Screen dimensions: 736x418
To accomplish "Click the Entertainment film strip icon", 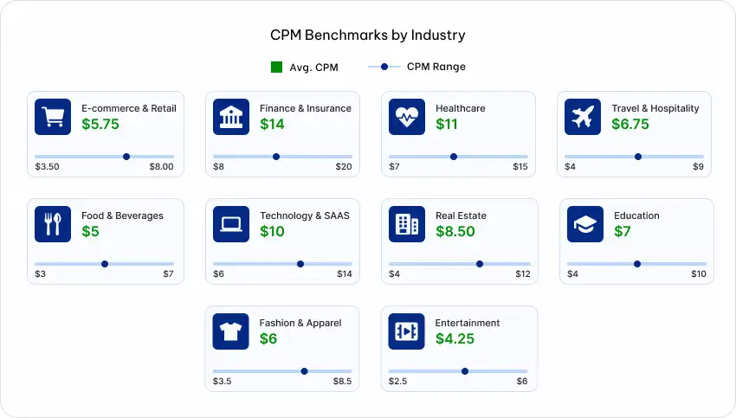I will (406, 331).
